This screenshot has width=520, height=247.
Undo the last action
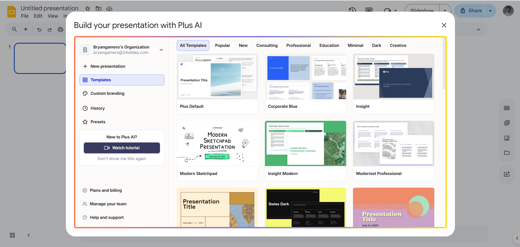(39, 30)
